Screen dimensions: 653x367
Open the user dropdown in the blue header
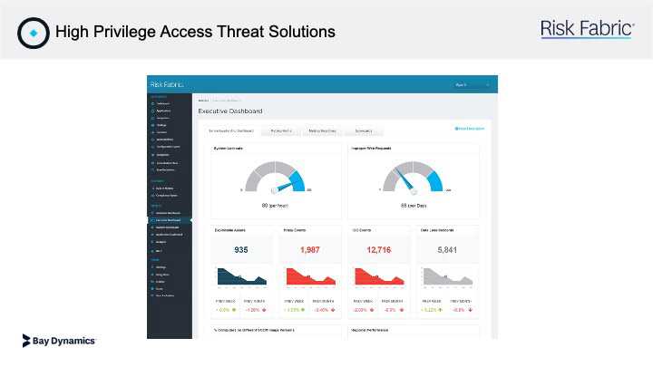click(x=472, y=85)
